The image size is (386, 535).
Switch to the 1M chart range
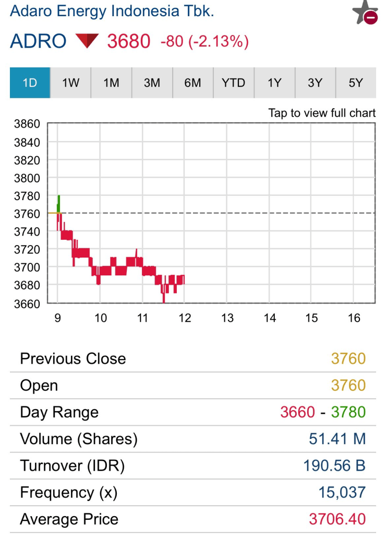[111, 83]
